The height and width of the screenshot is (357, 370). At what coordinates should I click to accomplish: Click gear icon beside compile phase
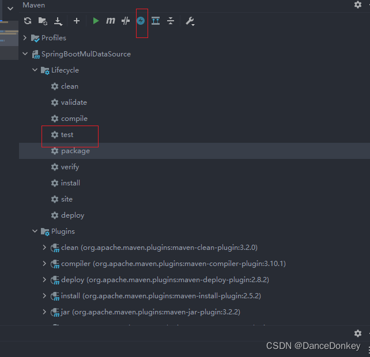click(x=55, y=119)
